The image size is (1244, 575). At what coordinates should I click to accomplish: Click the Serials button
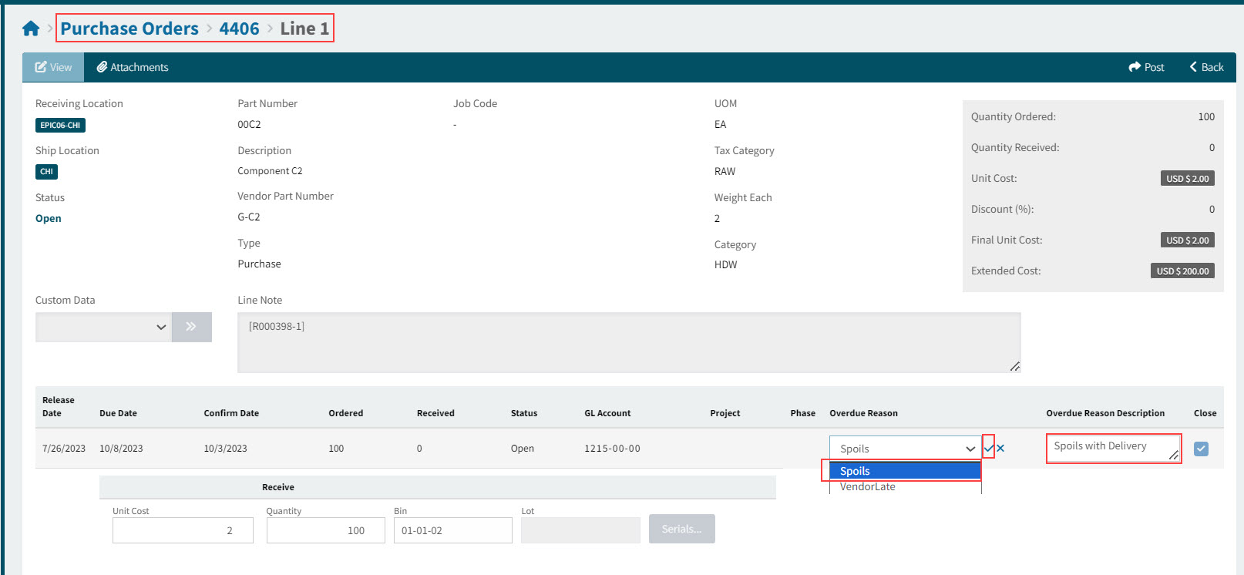click(x=681, y=529)
